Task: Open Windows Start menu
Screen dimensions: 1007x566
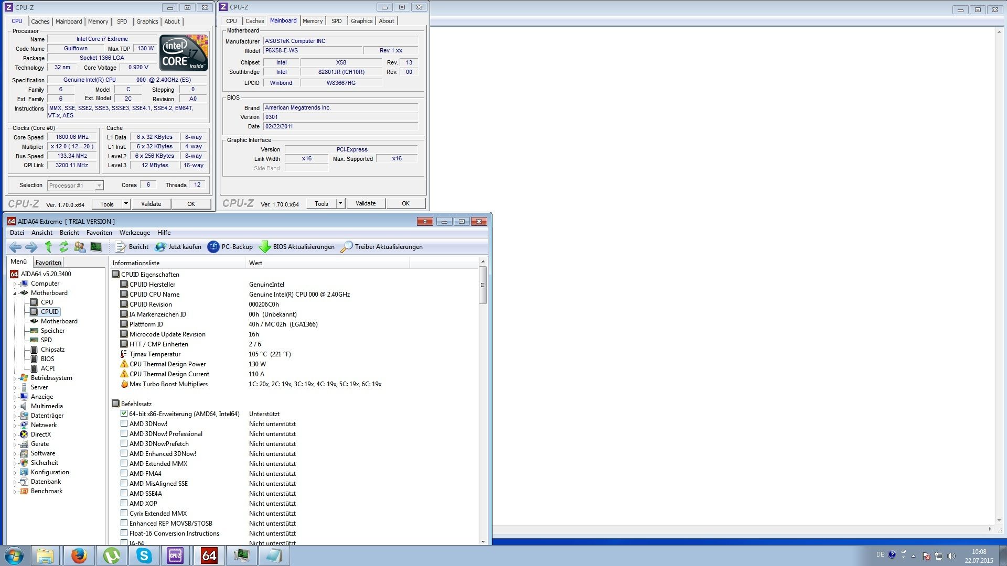Action: click(x=14, y=556)
